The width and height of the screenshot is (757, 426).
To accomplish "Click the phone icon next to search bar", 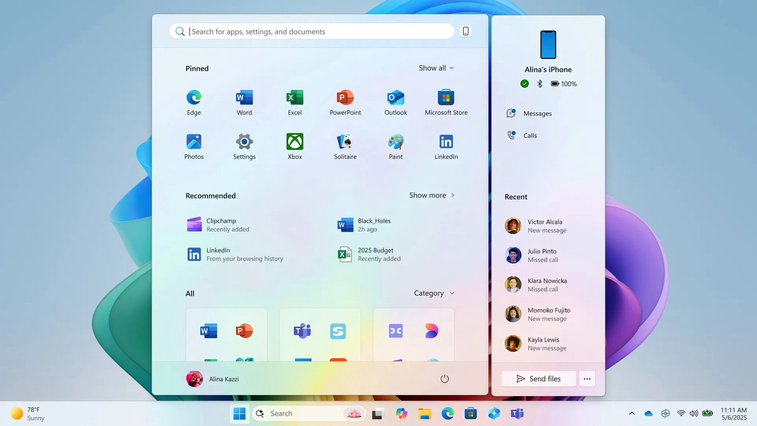I will [x=466, y=31].
